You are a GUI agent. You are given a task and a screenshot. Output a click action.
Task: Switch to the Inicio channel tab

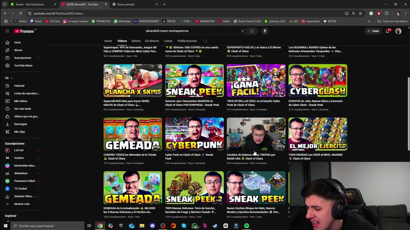pos(108,41)
